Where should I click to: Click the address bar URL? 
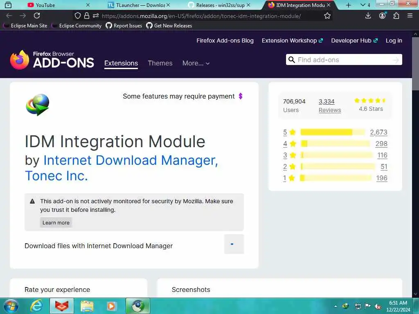(x=201, y=16)
